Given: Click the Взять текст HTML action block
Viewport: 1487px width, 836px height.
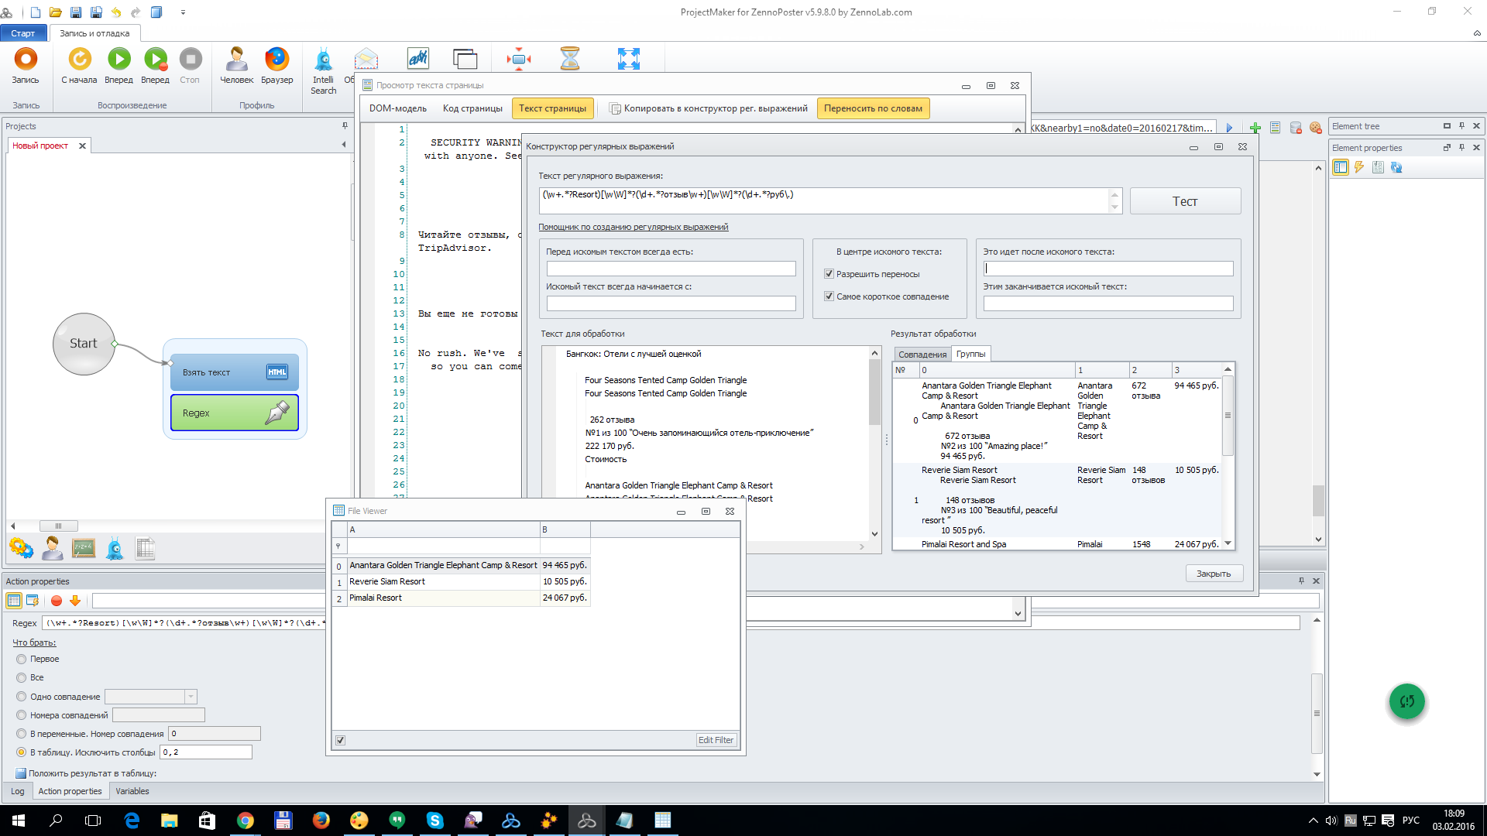Looking at the screenshot, I should tap(234, 372).
